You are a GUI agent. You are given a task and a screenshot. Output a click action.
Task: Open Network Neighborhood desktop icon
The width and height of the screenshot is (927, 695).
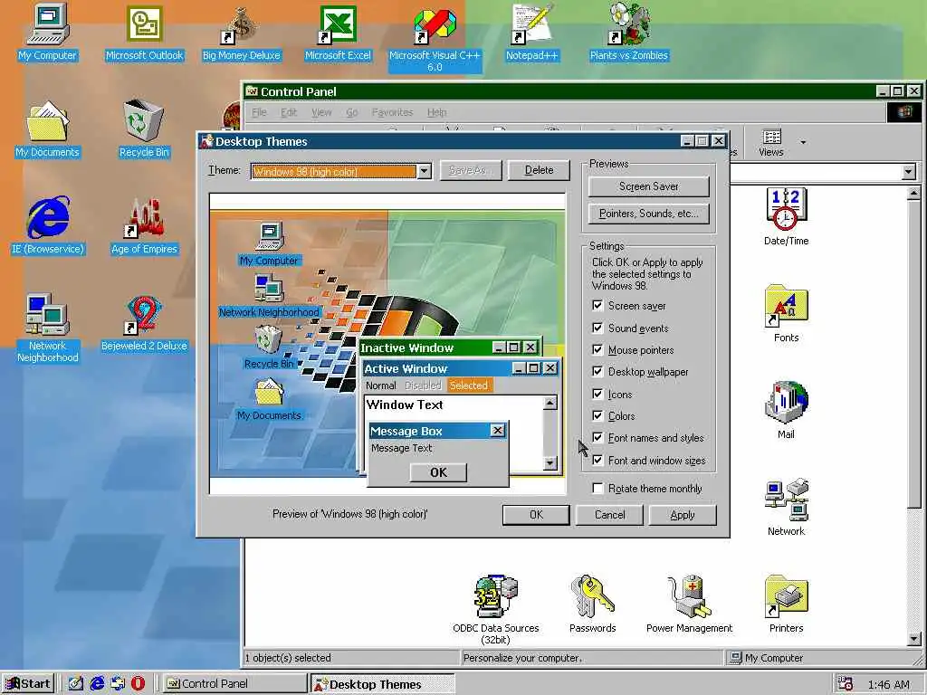[x=47, y=328]
